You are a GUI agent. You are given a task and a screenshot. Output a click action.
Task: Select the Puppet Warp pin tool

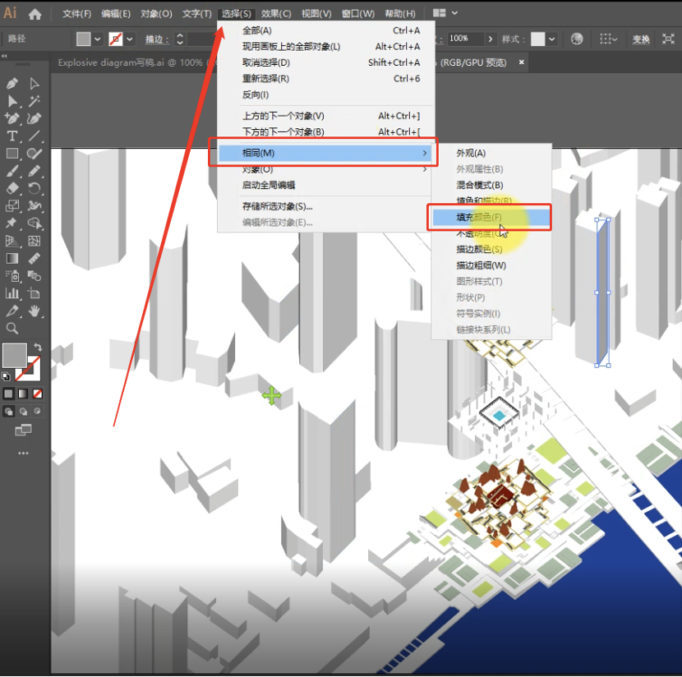click(12, 223)
